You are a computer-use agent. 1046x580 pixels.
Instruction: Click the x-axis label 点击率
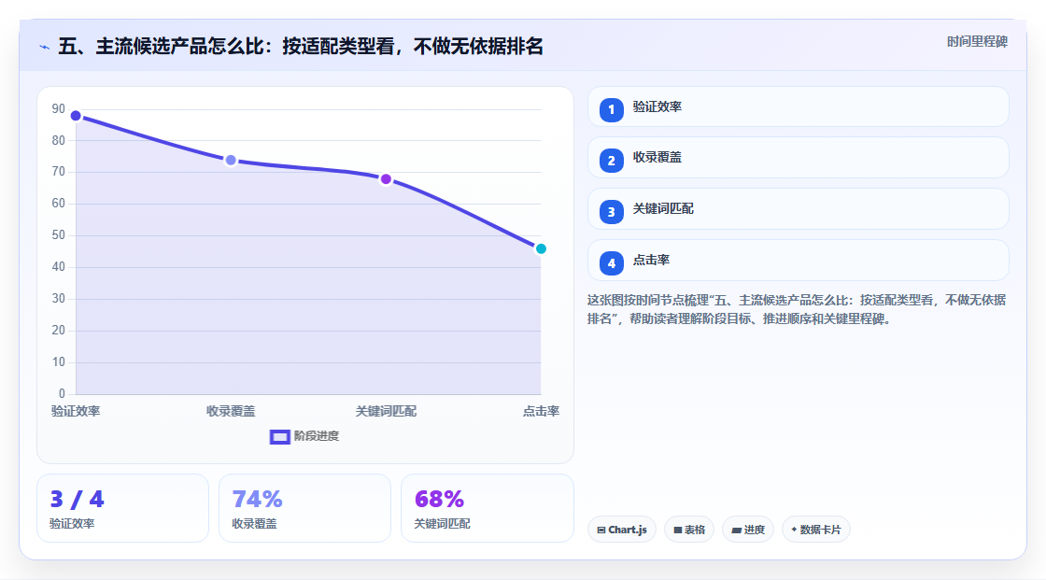coord(541,411)
